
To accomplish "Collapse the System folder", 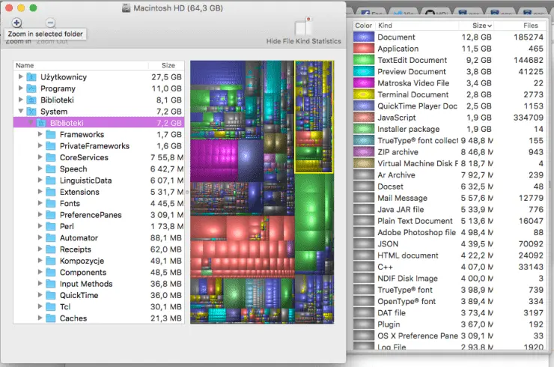I will [20, 112].
